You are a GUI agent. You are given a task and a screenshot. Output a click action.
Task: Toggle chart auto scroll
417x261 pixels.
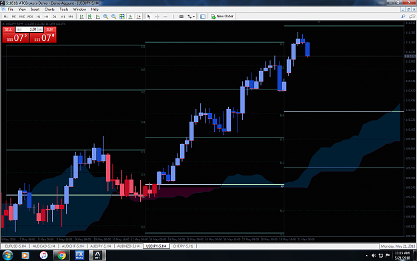tap(130, 17)
